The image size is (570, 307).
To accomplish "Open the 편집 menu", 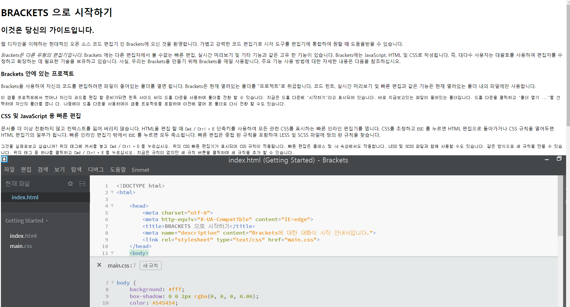I will (x=26, y=170).
